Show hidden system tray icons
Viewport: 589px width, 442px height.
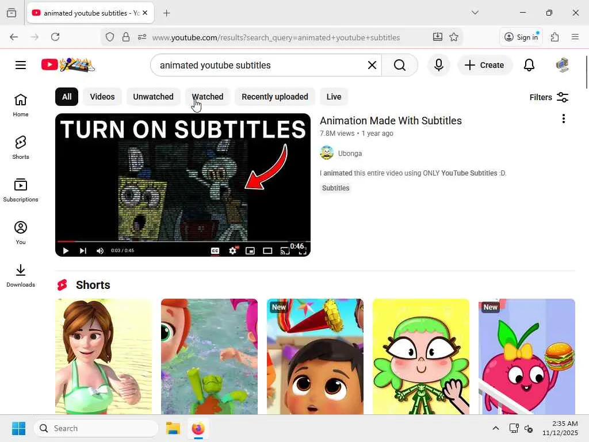(495, 428)
